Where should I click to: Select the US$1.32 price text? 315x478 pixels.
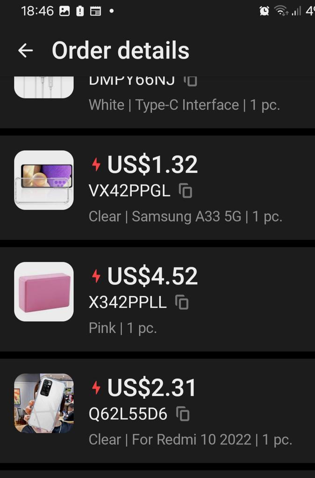point(152,165)
